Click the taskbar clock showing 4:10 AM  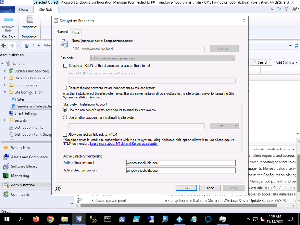(275, 219)
